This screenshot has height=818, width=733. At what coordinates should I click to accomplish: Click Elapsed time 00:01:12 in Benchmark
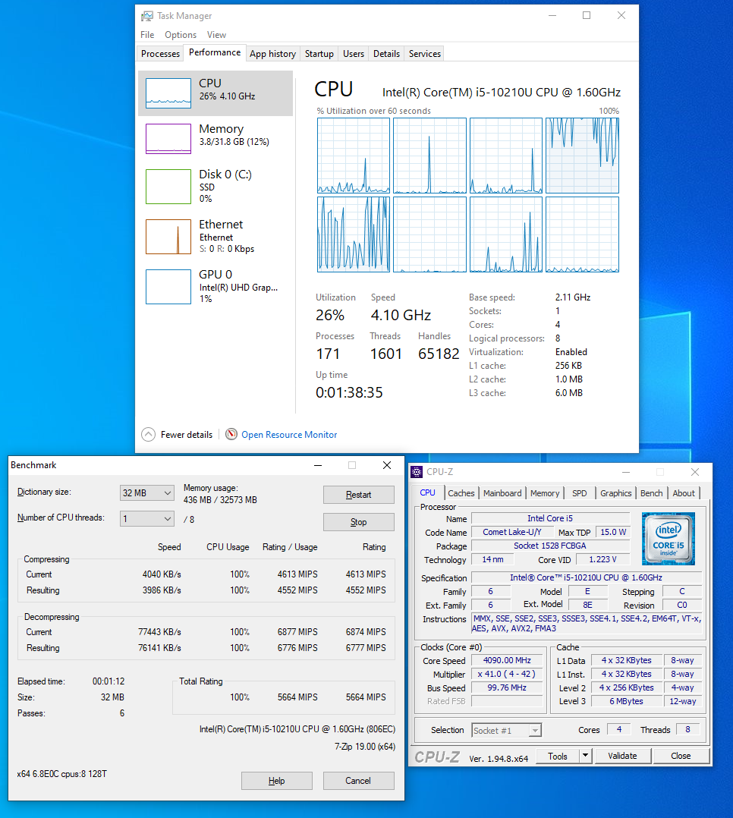(109, 681)
